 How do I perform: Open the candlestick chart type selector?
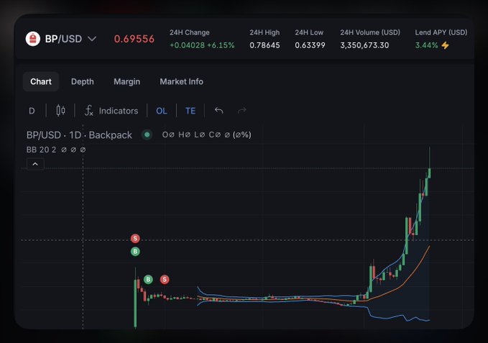60,111
